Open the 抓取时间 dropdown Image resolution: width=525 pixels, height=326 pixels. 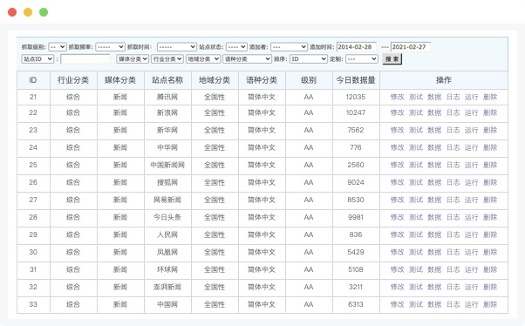(x=177, y=47)
